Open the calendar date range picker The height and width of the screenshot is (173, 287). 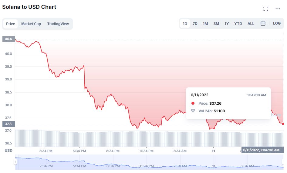coord(263,23)
